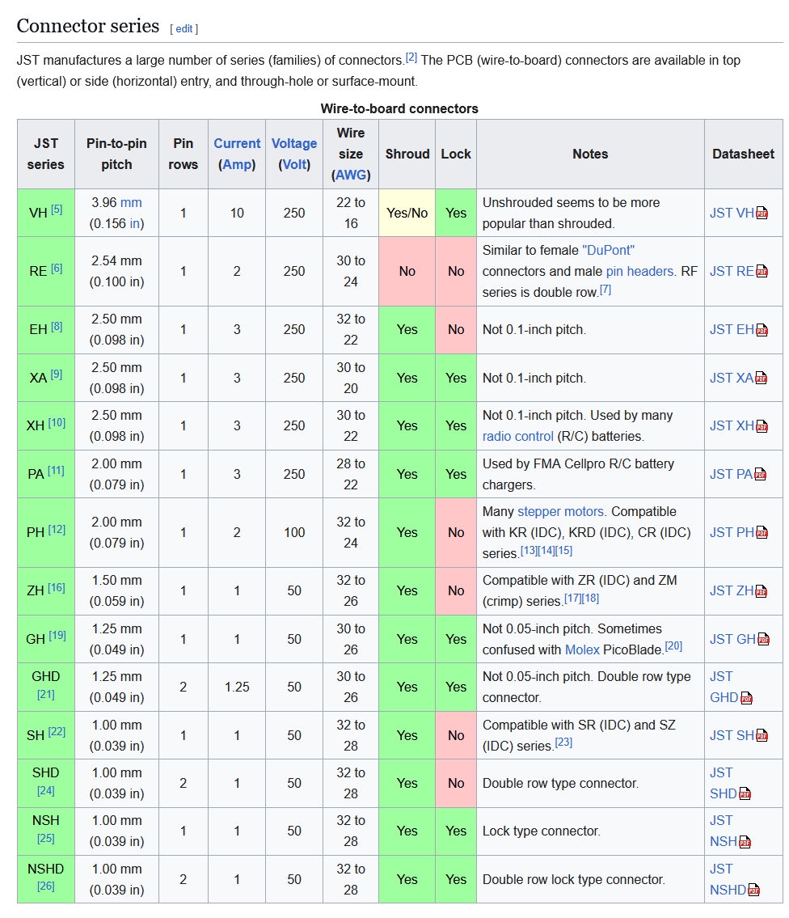Open the JST XH datasheet link
789x918 pixels.
(x=732, y=425)
